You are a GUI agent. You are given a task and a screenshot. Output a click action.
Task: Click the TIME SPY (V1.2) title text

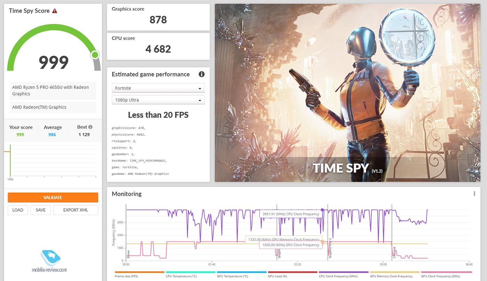pyautogui.click(x=348, y=168)
